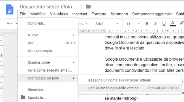Screen dimensions: 184x102
Task: Click the text 'sé stante</strong>'
Action: click(x=121, y=98)
